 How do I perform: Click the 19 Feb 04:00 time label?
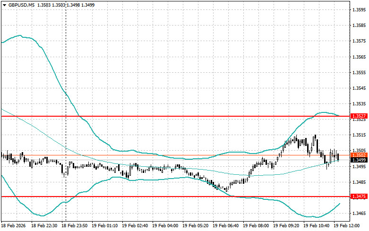click(165, 226)
